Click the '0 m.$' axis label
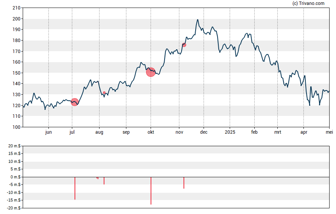Image resolution: width=336 pixels, height=214 pixels. pyautogui.click(x=16, y=177)
